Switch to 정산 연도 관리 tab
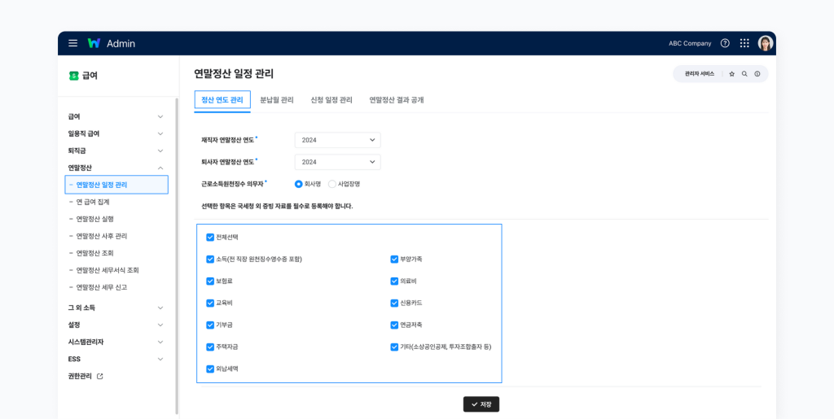834x419 pixels. click(x=222, y=100)
